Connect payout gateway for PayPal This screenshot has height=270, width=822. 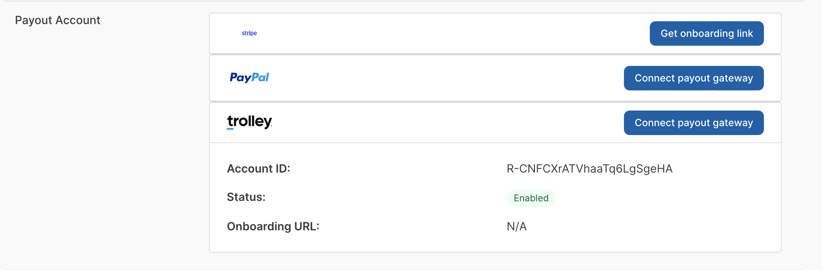tap(693, 78)
